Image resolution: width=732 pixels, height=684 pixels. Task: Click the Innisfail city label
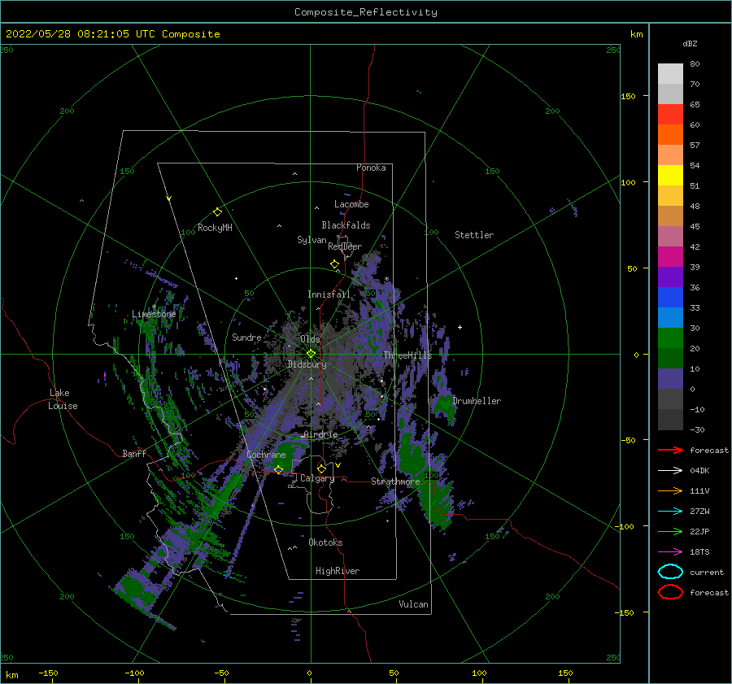[x=329, y=294]
